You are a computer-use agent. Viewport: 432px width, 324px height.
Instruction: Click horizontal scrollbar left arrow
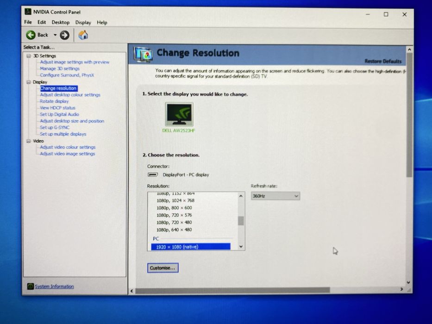pyautogui.click(x=131, y=291)
